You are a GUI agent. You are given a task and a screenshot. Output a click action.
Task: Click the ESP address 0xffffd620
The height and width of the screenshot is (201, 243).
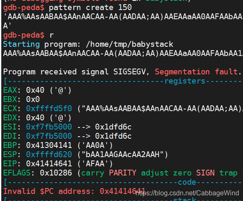click(49, 155)
